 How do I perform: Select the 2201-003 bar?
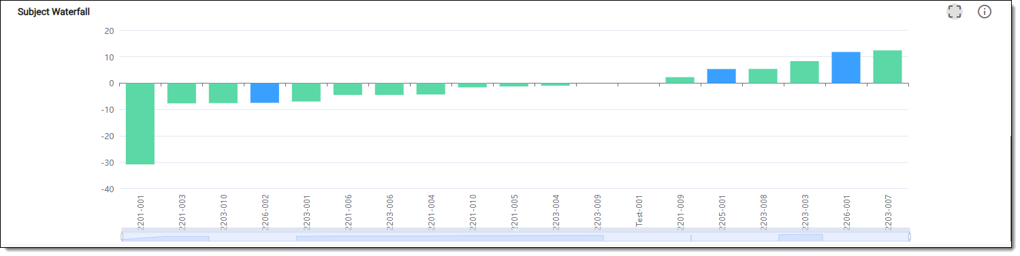pos(182,93)
